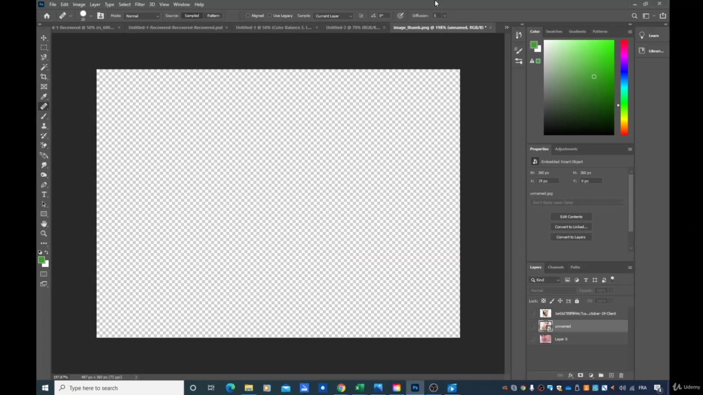Viewport: 703px width, 395px height.
Task: Toggle lock position icon
Action: [x=560, y=301]
